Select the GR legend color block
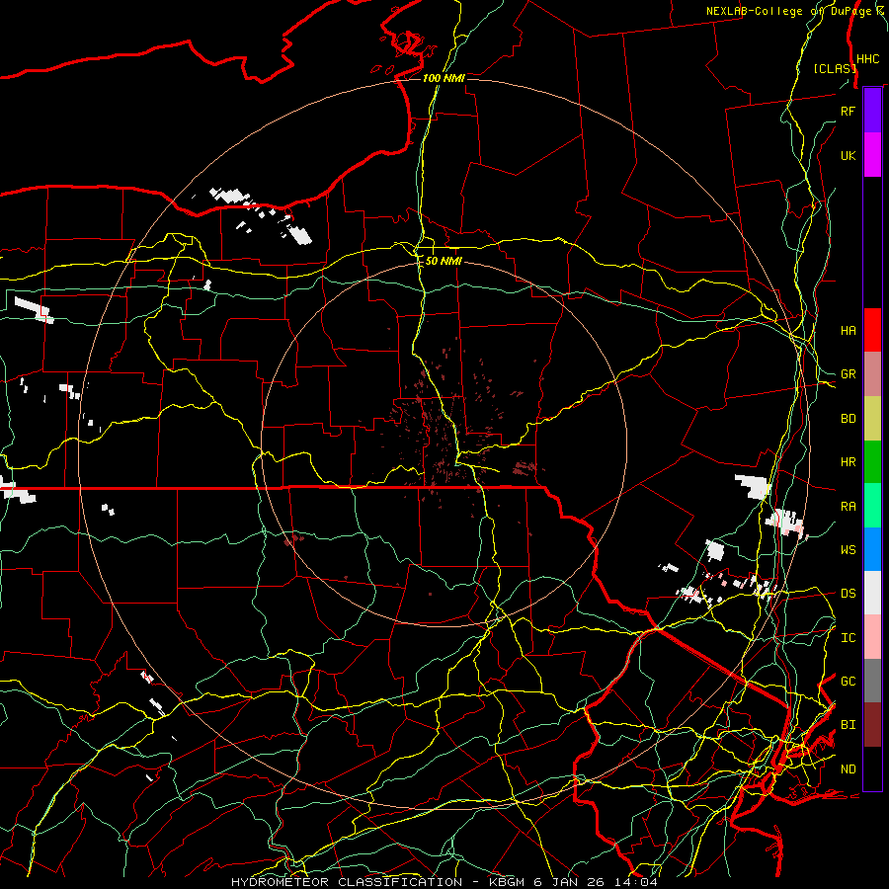 872,373
